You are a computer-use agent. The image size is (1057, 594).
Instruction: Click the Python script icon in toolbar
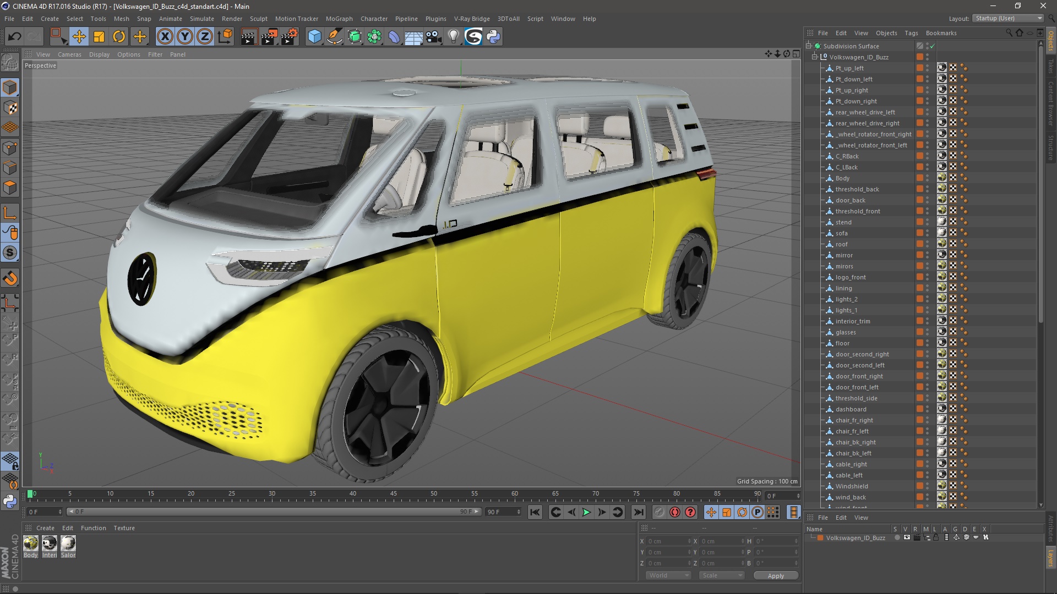point(493,37)
